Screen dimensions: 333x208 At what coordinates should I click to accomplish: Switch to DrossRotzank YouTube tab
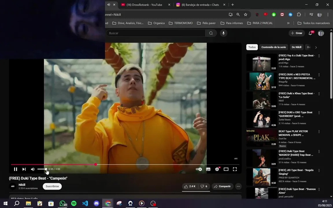(145, 5)
